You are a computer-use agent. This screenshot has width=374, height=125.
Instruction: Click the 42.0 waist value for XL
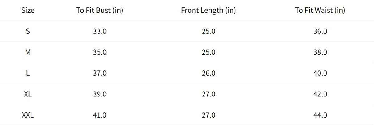tap(320, 94)
